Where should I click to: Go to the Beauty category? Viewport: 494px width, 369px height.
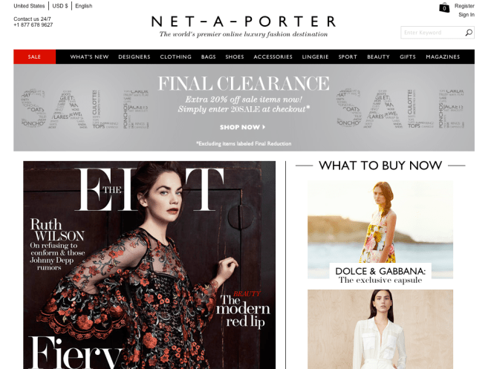pos(378,56)
